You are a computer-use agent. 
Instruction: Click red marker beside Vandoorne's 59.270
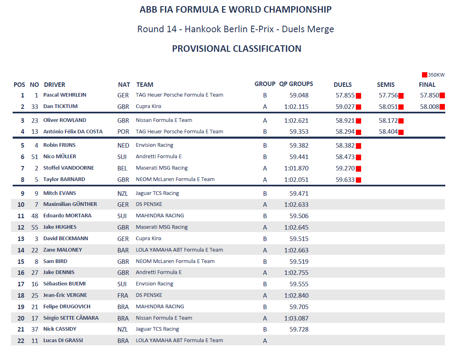pyautogui.click(x=359, y=169)
